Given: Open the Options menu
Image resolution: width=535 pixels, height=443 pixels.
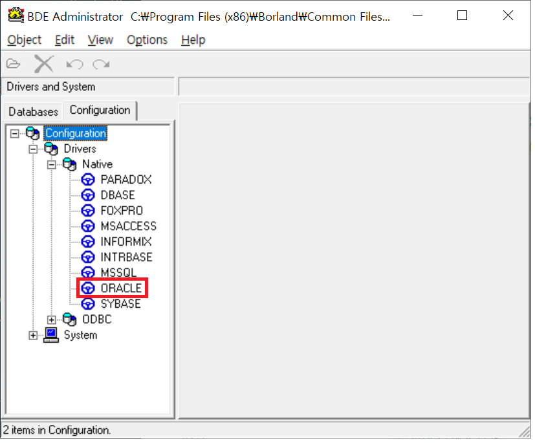Looking at the screenshot, I should point(147,40).
